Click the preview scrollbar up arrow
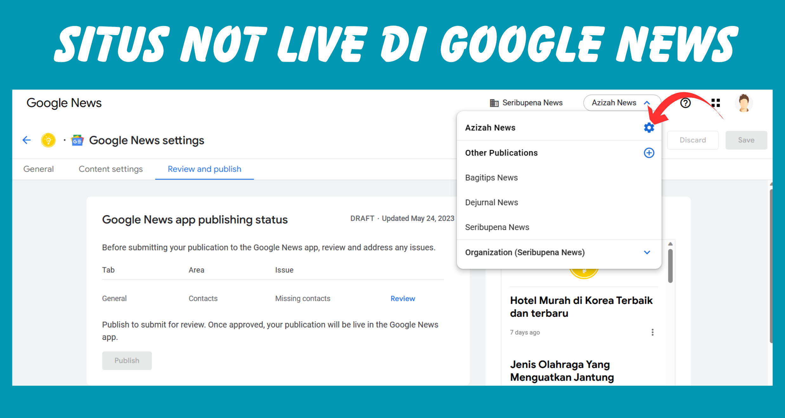This screenshot has width=785, height=418. tap(670, 244)
